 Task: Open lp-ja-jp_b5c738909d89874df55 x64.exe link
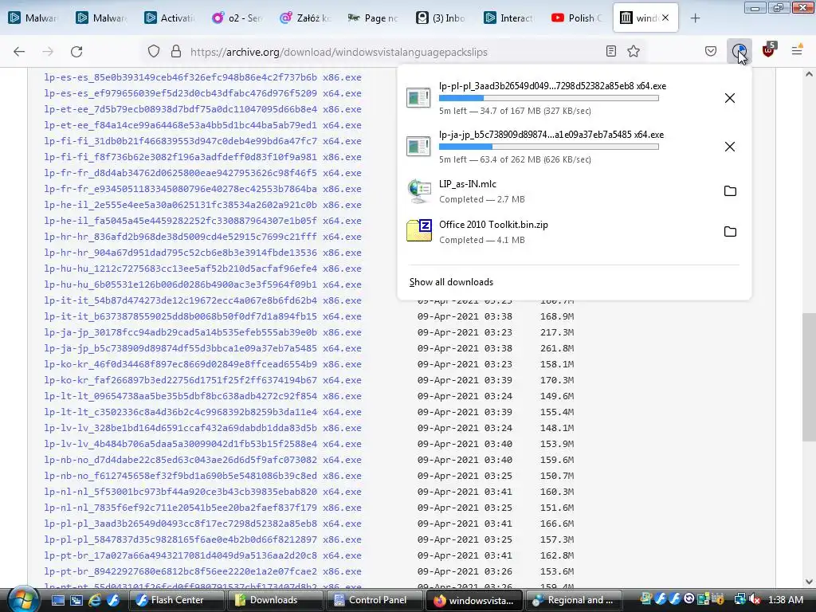[x=202, y=348]
